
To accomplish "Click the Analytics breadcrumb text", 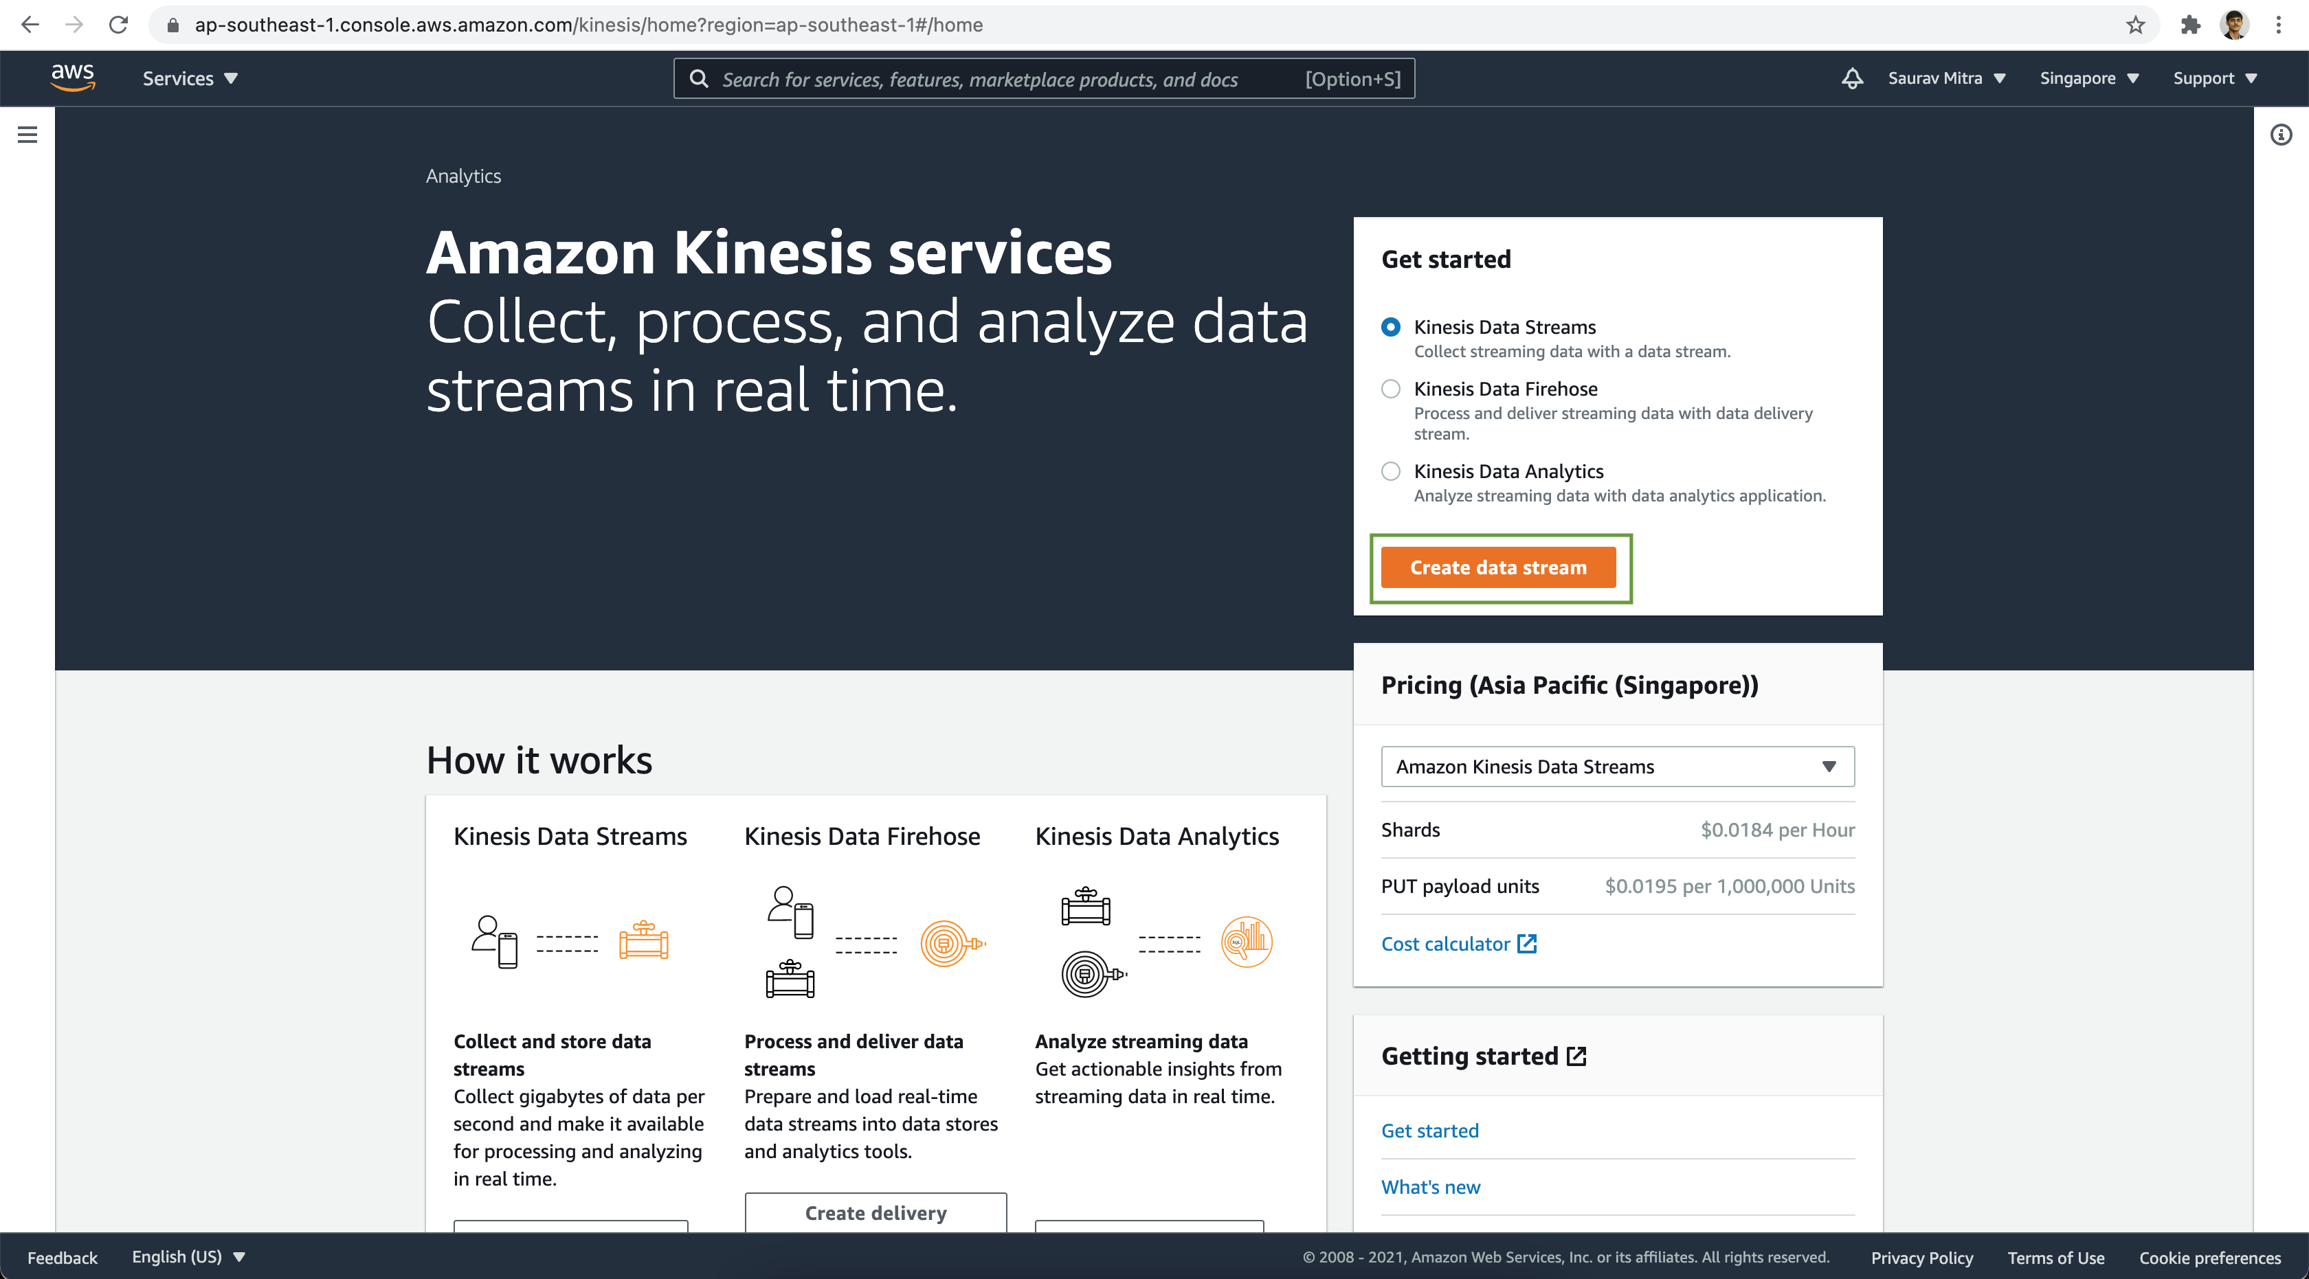I will click(463, 177).
